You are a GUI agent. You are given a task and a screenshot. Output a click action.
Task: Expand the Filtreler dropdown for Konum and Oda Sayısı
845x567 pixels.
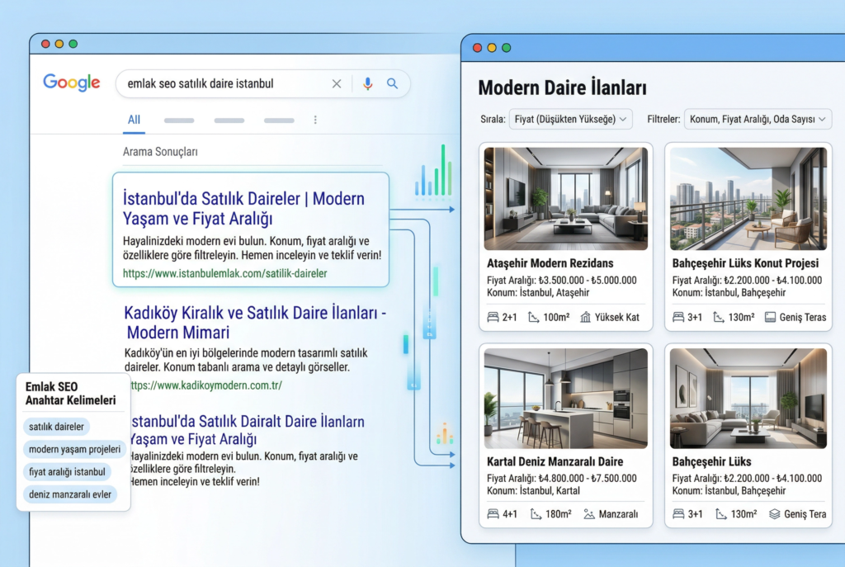[x=757, y=119]
